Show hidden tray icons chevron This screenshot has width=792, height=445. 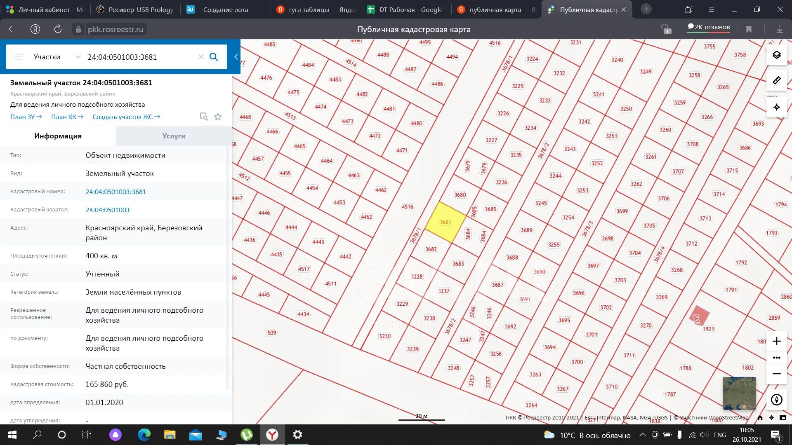642,435
